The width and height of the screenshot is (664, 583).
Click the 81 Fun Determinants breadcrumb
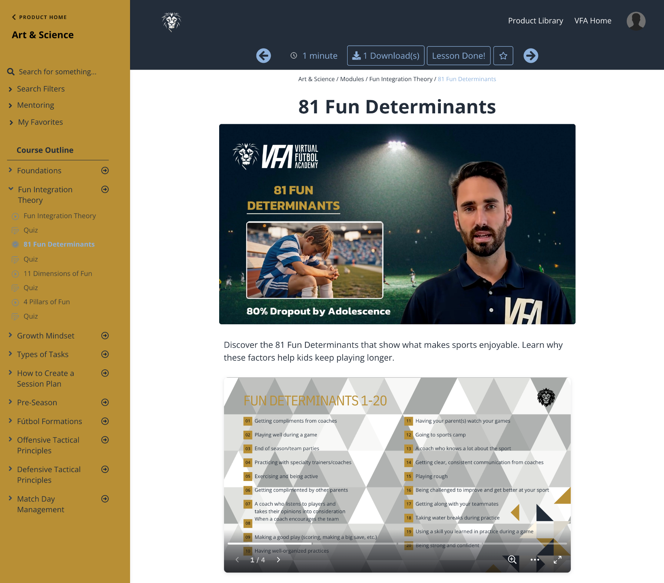[x=467, y=79]
